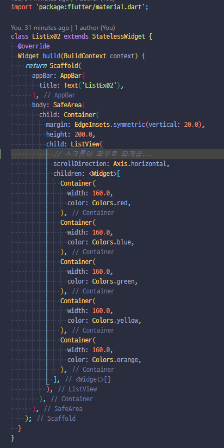
Task: Click the Colors.green value
Action: [x=113, y=281]
